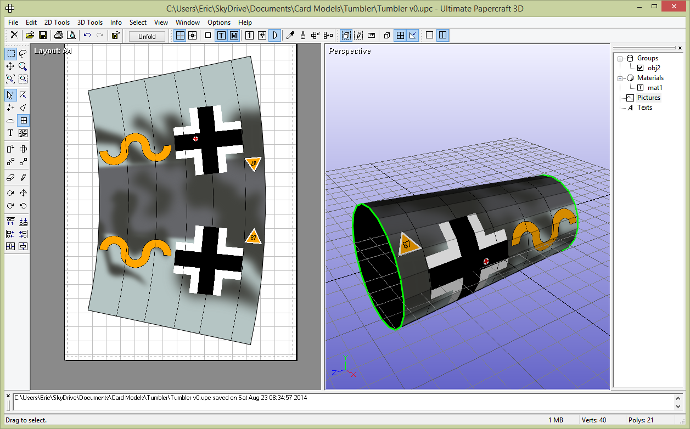
Task: Click the Undo arrow icon
Action: (87, 36)
